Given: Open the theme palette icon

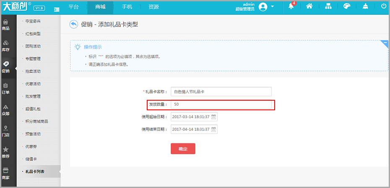Looking at the screenshot, I should (x=347, y=7).
